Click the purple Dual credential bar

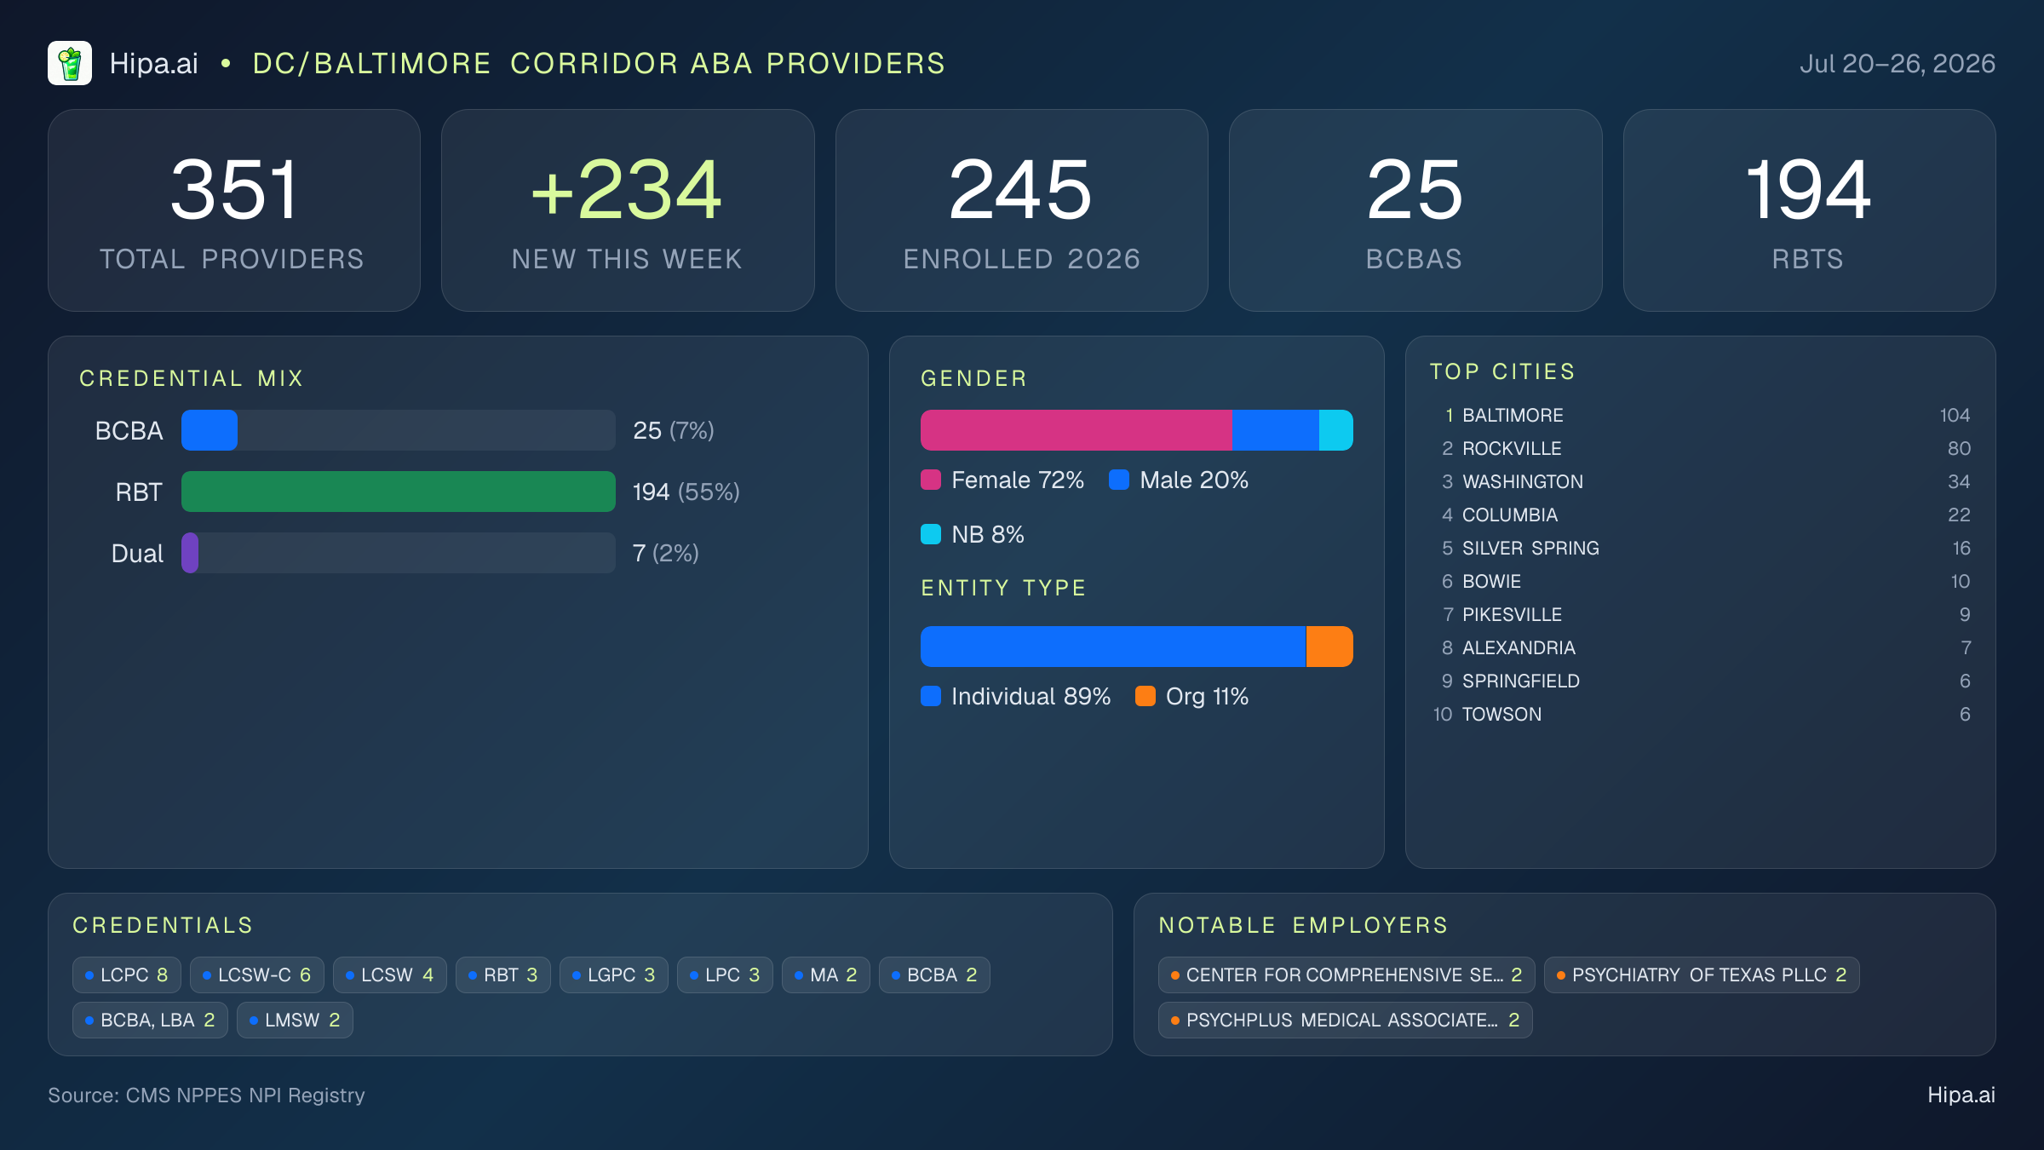click(190, 553)
